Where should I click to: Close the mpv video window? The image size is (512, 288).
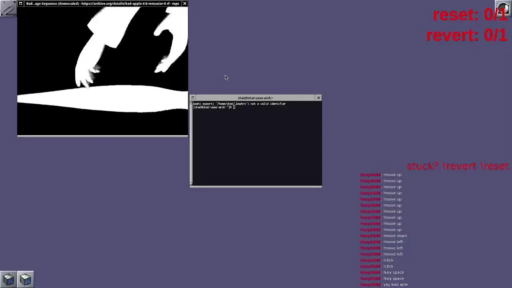click(x=184, y=4)
